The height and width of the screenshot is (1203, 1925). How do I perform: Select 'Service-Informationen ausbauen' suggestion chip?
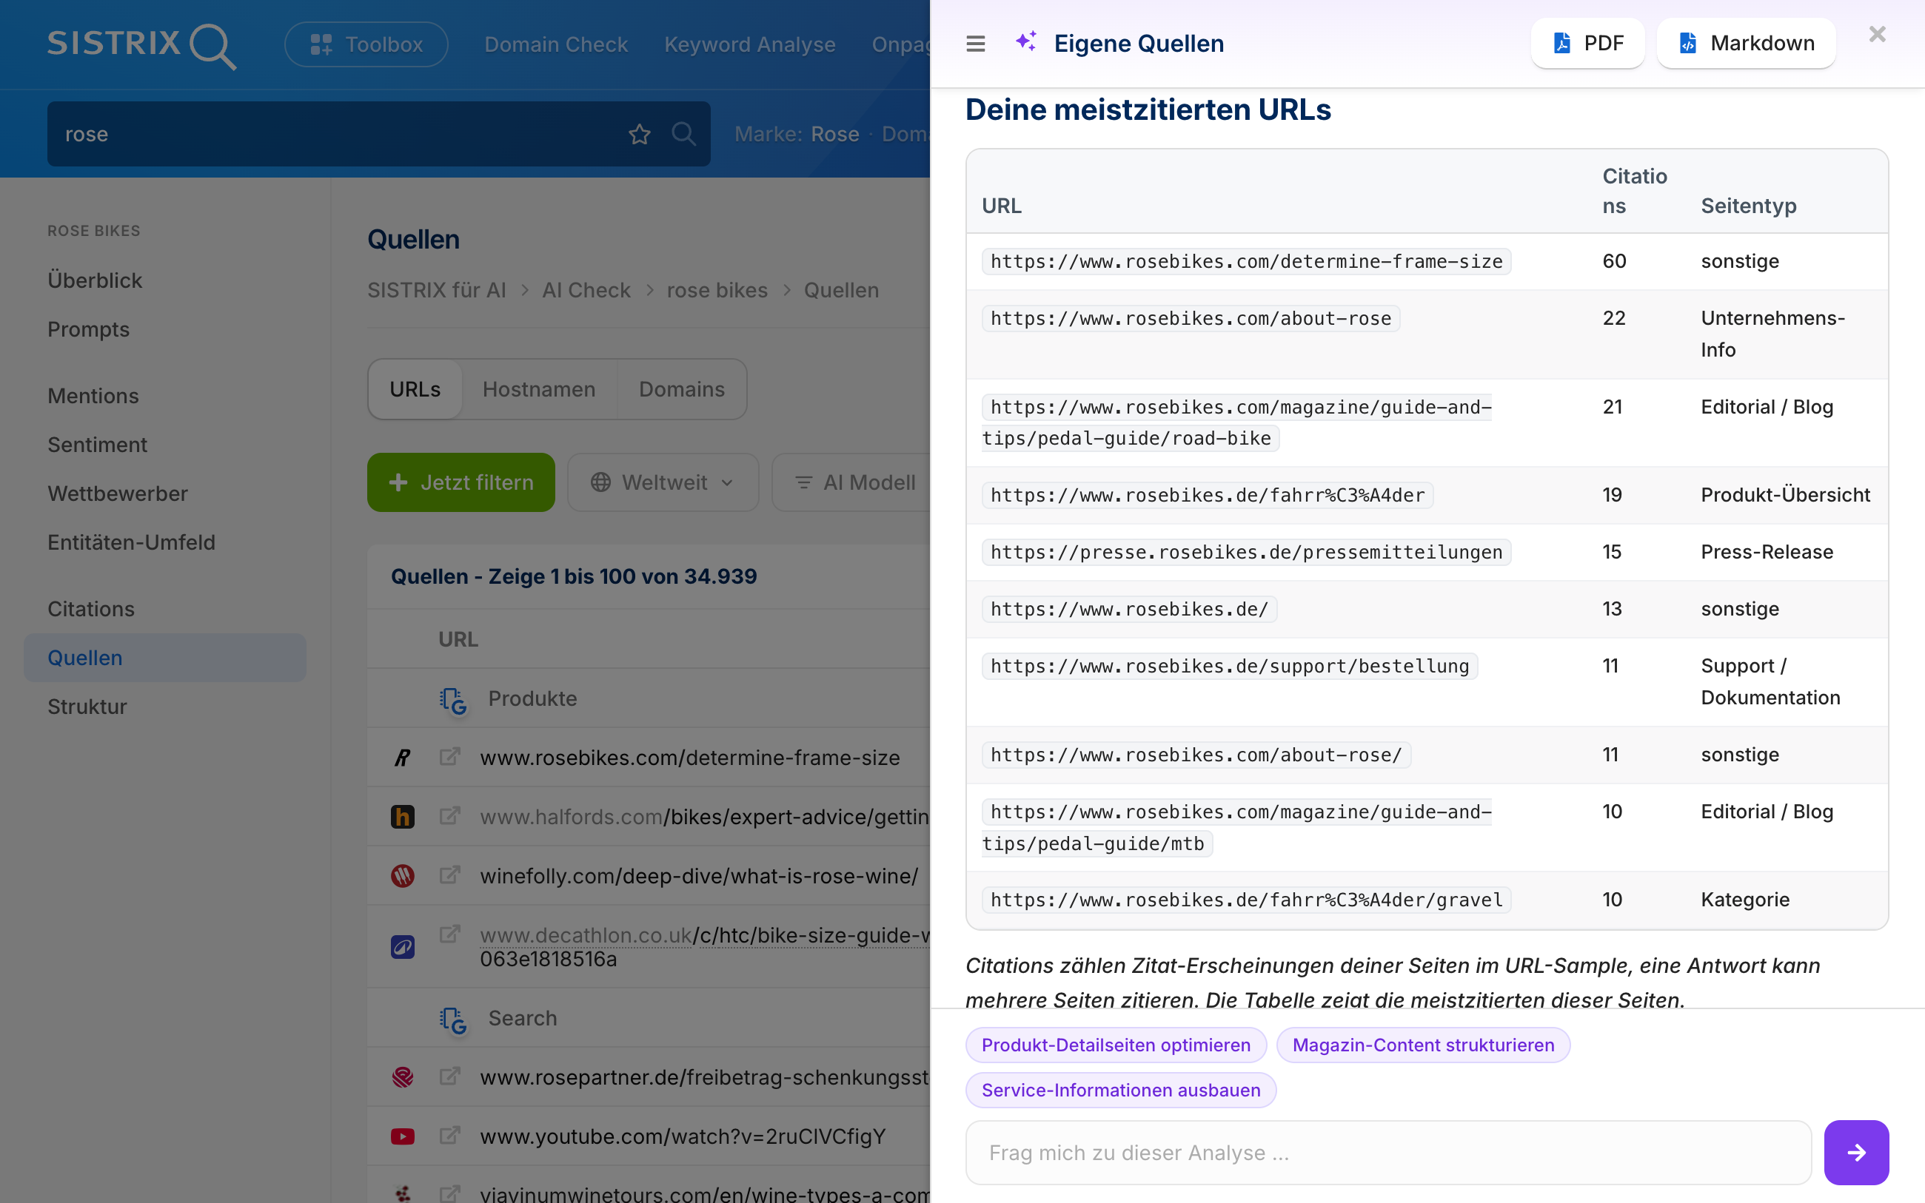point(1120,1090)
